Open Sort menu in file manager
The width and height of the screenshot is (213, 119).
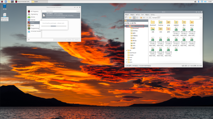coord(142,15)
